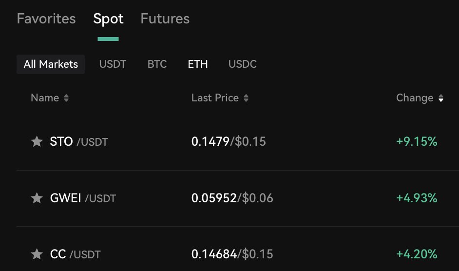Filter markets by BTC
The width and height of the screenshot is (459, 271).
point(157,64)
